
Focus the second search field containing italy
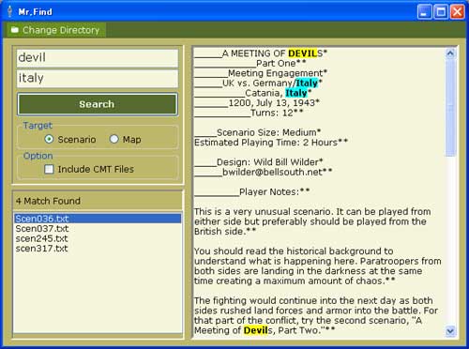pyautogui.click(x=98, y=78)
